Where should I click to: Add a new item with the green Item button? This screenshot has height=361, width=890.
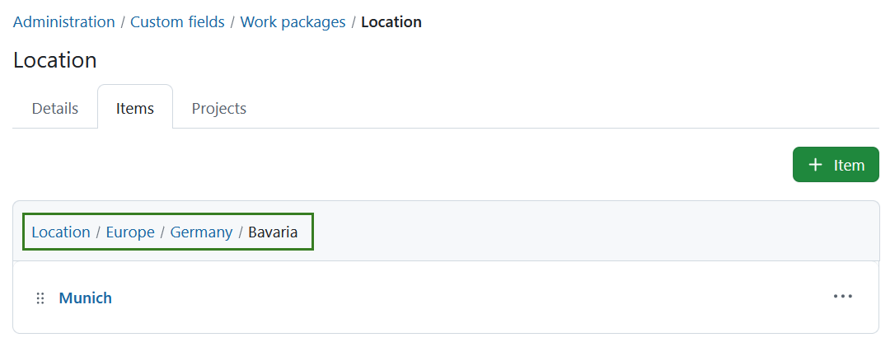point(836,165)
